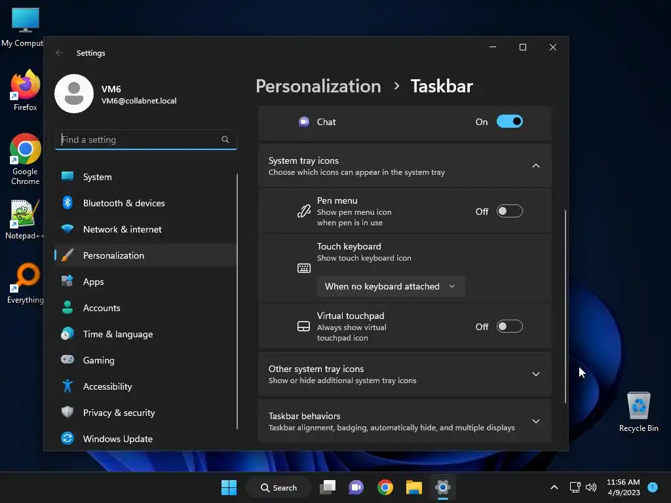Open Task View on the taskbar
The image size is (671, 503).
click(328, 487)
